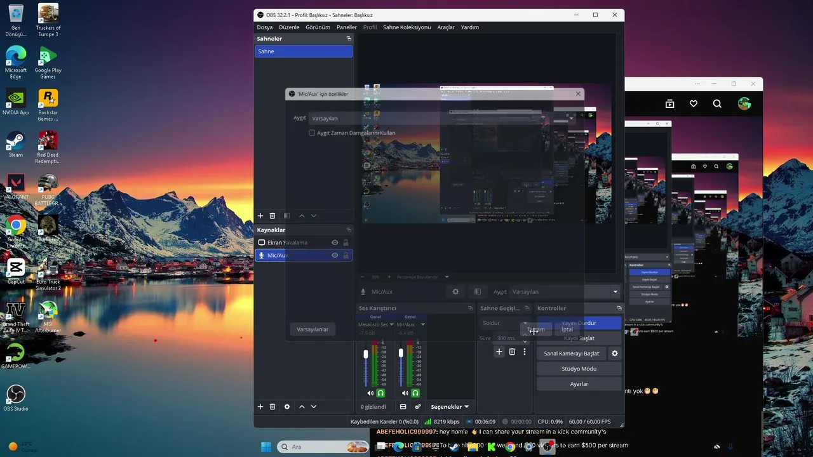Toggle monitoring headphones for Mic/Aux channel
This screenshot has width=813, height=457.
pyautogui.click(x=415, y=394)
